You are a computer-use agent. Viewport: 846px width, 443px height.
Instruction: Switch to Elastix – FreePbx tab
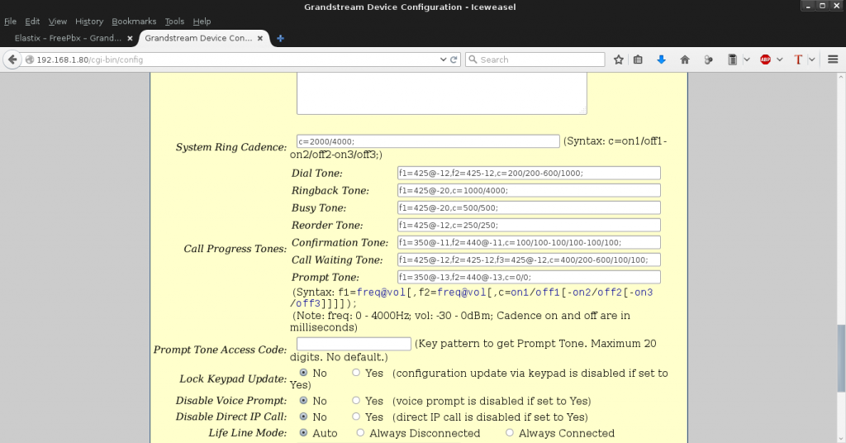[68, 38]
